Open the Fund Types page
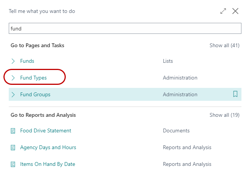This screenshot has width=246, height=175. (x=33, y=78)
